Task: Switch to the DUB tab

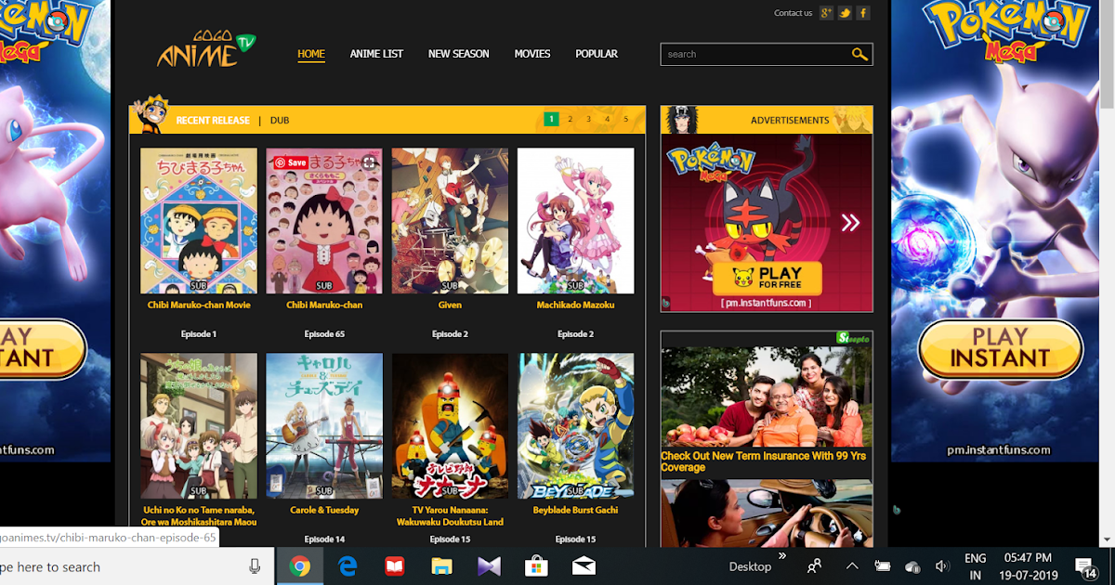Action: (280, 121)
